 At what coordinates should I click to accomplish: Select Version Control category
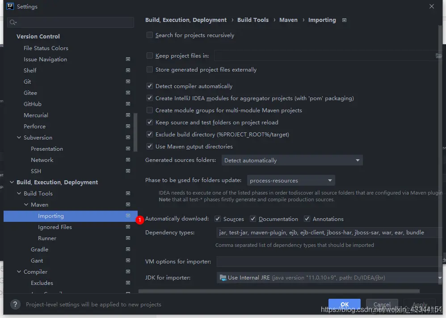tap(38, 36)
